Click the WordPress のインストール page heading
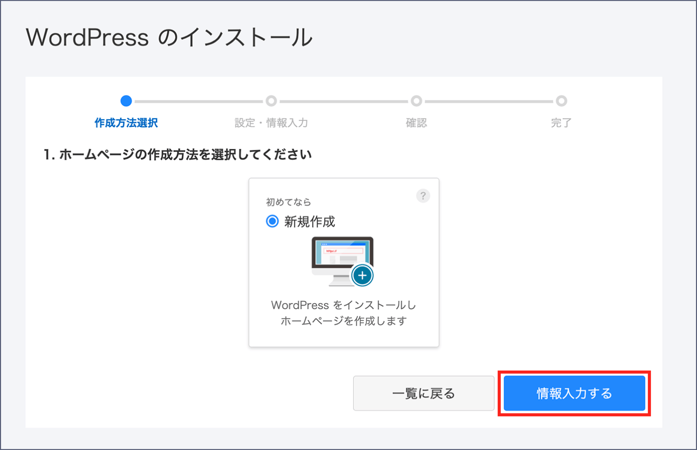The image size is (697, 450). [x=169, y=38]
